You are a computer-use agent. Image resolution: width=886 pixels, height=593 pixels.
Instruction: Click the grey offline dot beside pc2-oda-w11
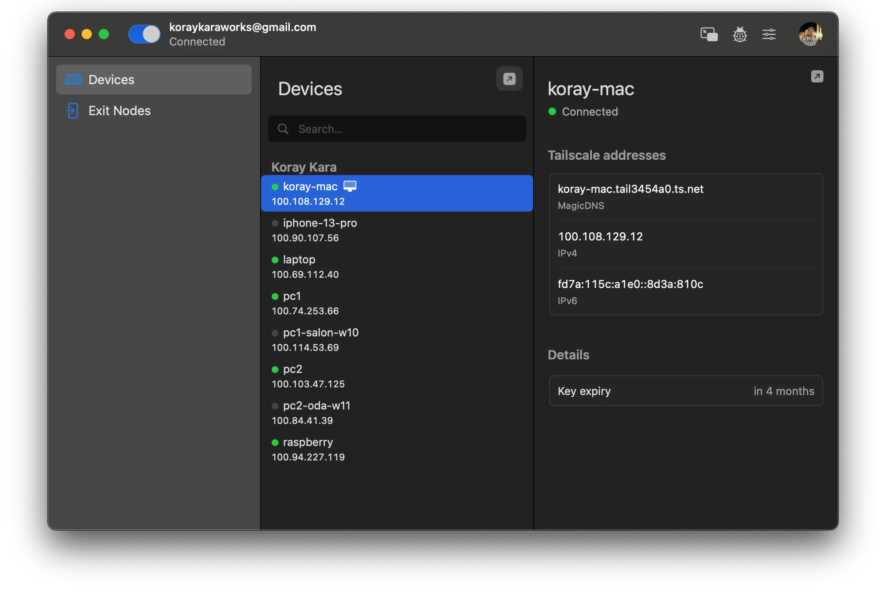(x=275, y=406)
